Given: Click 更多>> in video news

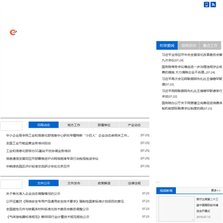Looking at the screenshot, I should coord(216,190).
